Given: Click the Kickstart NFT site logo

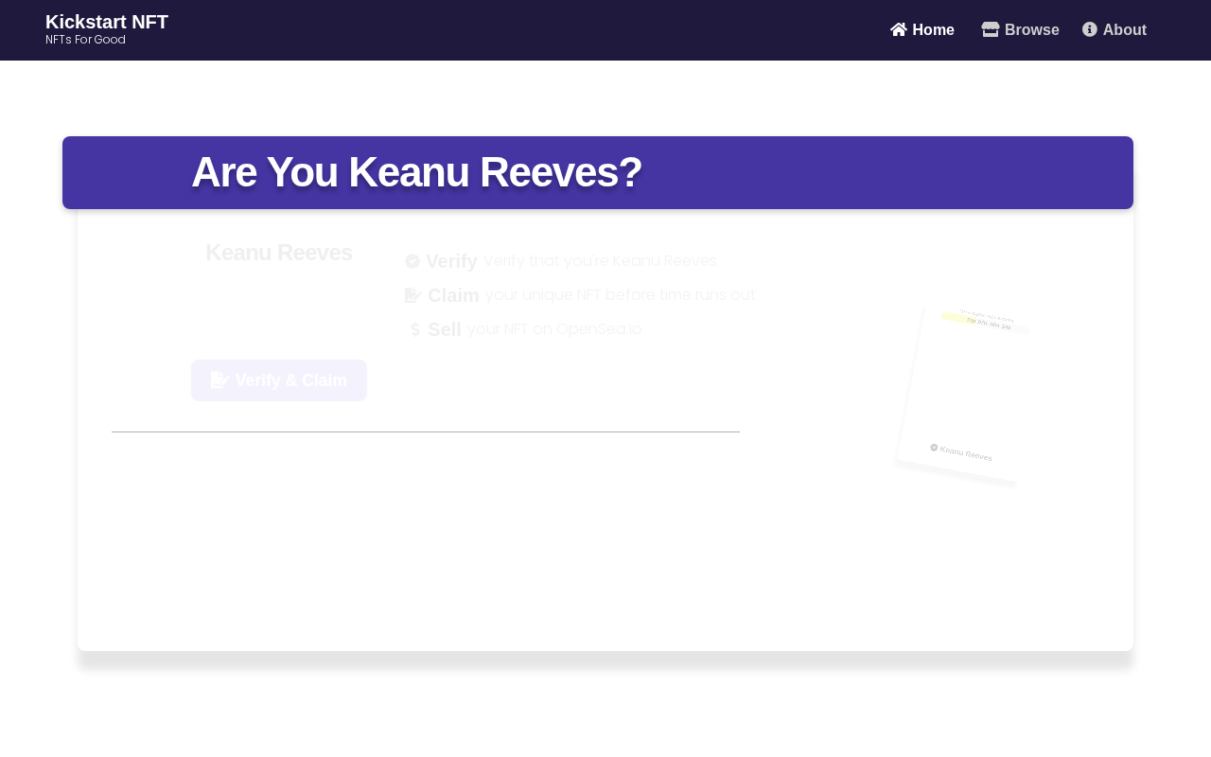Looking at the screenshot, I should tap(107, 22).
